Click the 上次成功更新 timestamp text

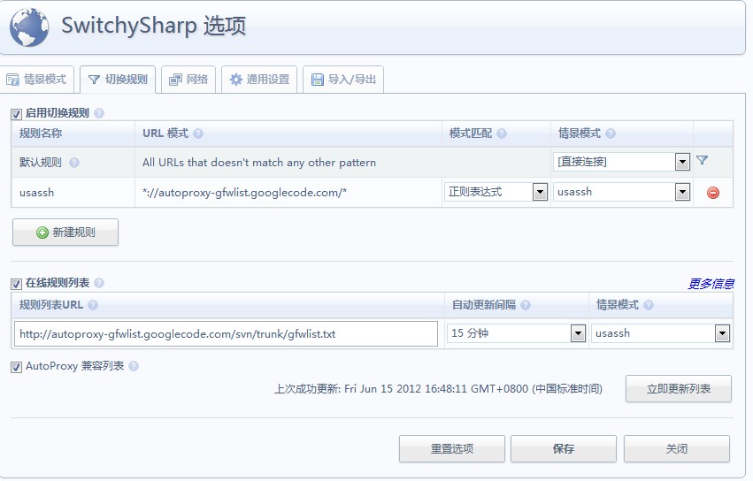tap(438, 388)
